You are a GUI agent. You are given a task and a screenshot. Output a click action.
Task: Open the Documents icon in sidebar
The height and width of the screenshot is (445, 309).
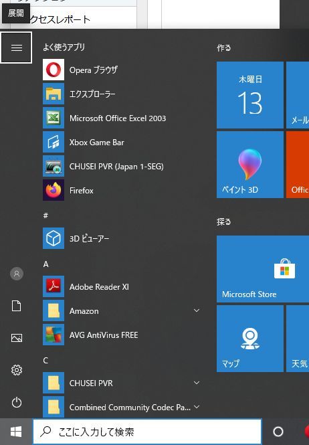[x=17, y=306]
